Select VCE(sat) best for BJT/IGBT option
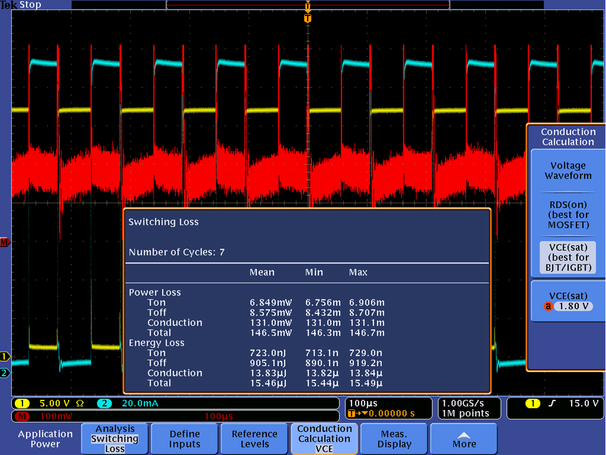Image resolution: width=606 pixels, height=455 pixels. [x=567, y=257]
